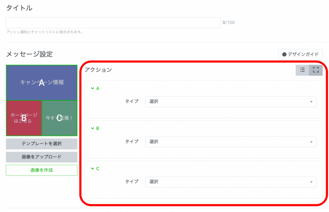The image size is (329, 212).
Task: Collapse action B with its green chevron
Action: (93, 128)
